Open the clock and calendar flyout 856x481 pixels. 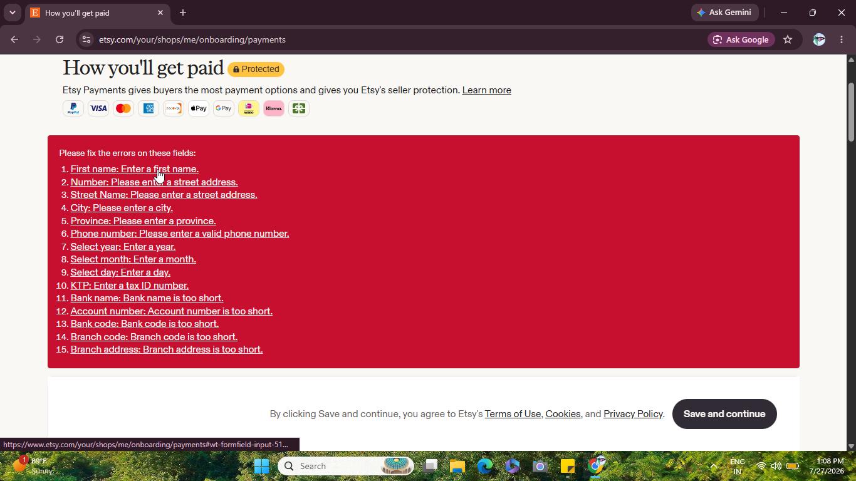coord(826,466)
